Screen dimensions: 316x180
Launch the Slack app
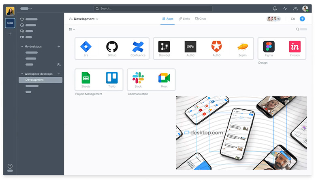138,77
